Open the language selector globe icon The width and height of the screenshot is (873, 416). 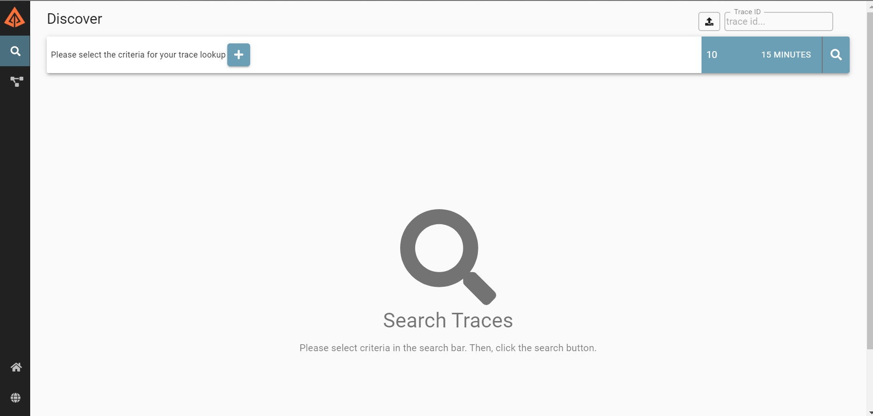[16, 398]
